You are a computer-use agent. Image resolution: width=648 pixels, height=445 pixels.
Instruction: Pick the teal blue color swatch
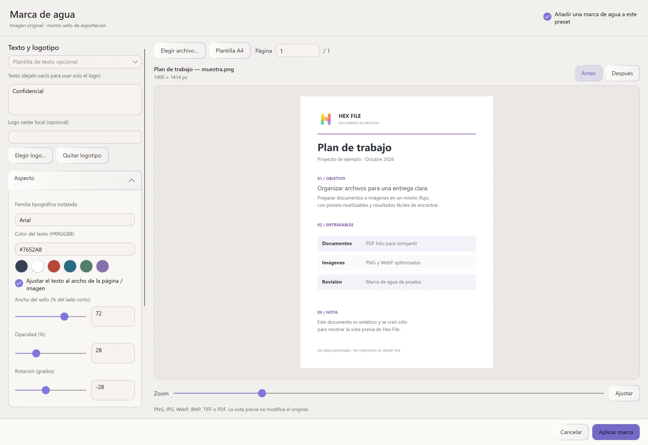[70, 266]
